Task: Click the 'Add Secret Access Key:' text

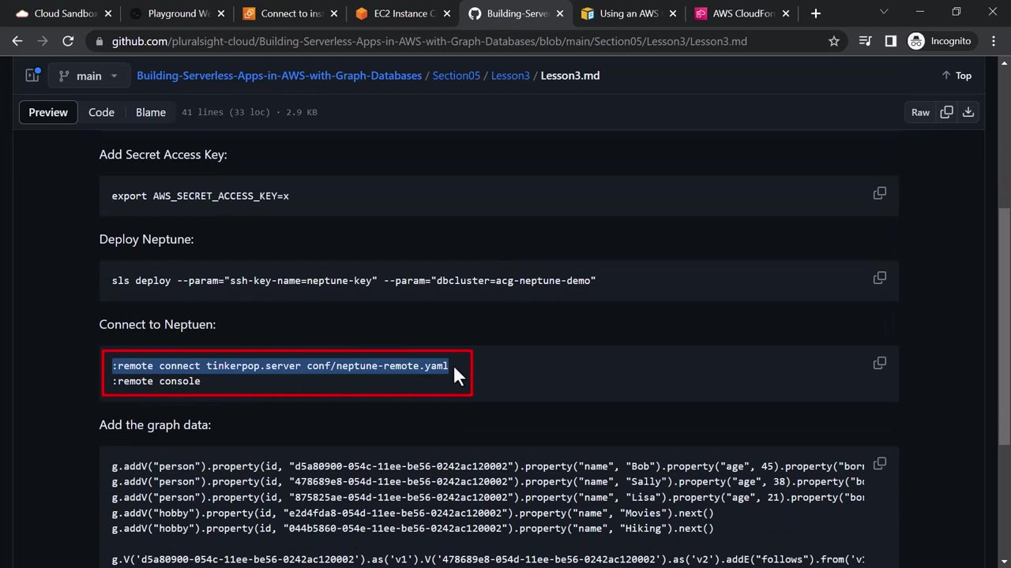Action: 163,155
